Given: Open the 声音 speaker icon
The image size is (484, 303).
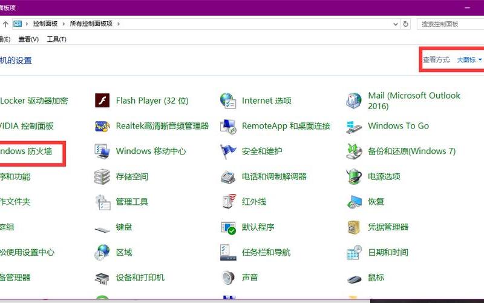Looking at the screenshot, I should click(x=229, y=278).
